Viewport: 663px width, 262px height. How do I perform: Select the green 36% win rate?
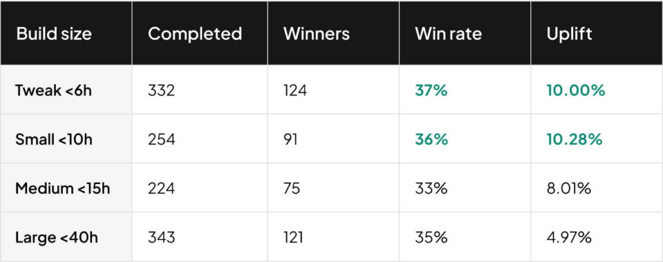coord(431,139)
